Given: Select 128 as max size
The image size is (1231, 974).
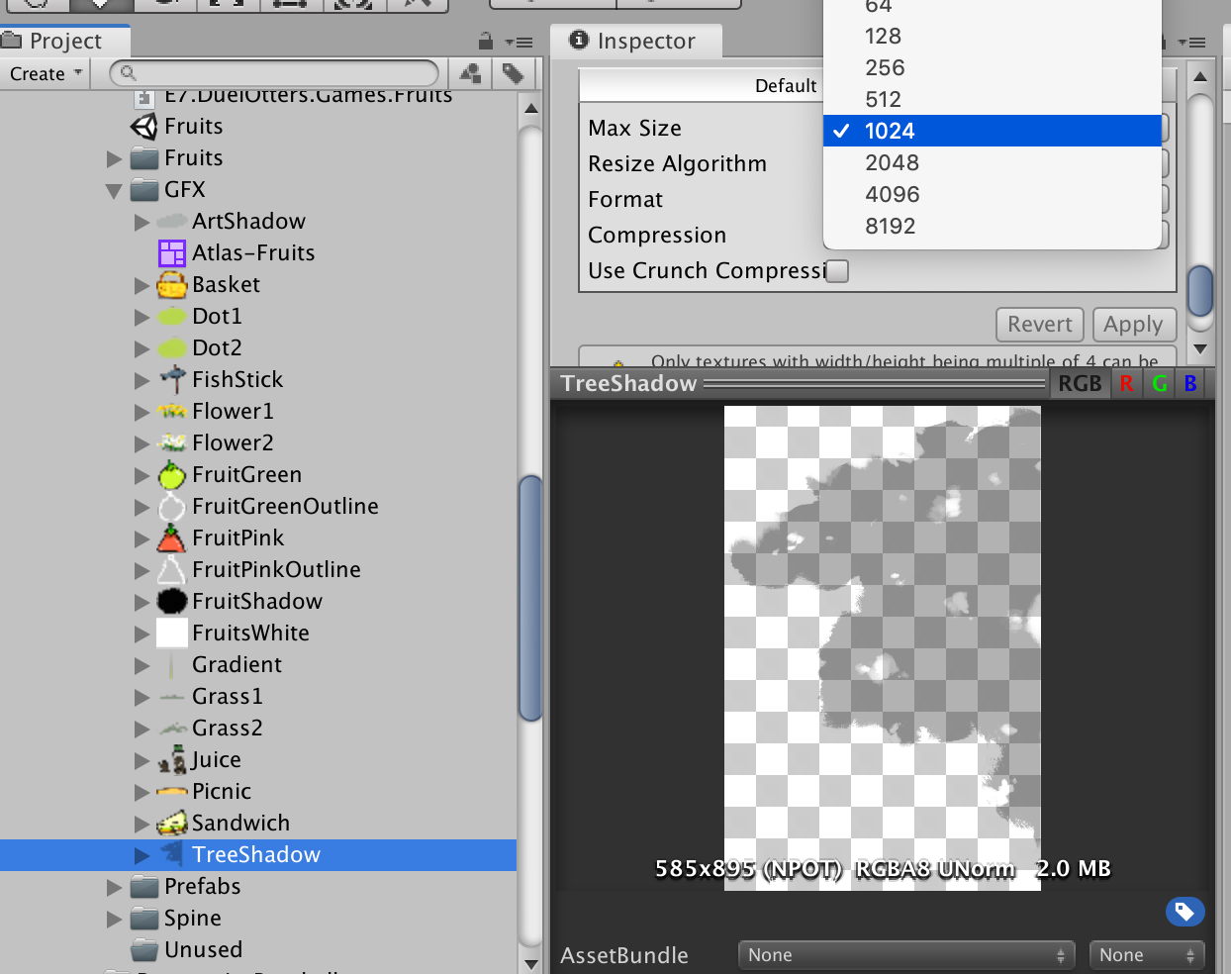Looking at the screenshot, I should (993, 37).
